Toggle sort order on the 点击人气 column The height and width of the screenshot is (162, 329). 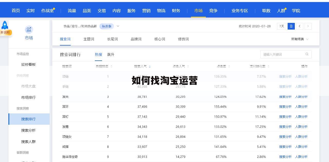pos(188,66)
